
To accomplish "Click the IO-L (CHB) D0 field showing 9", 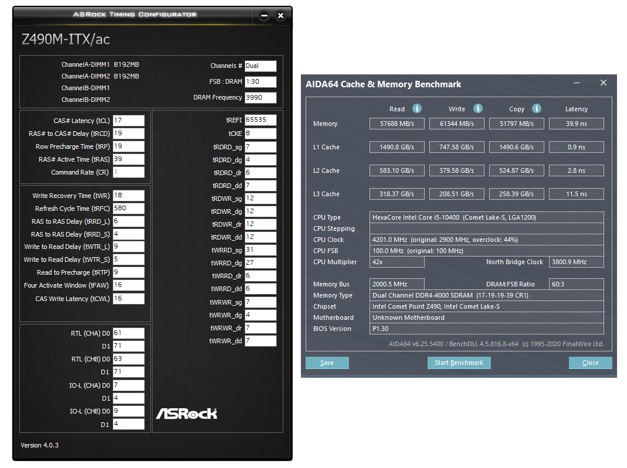I will click(128, 411).
